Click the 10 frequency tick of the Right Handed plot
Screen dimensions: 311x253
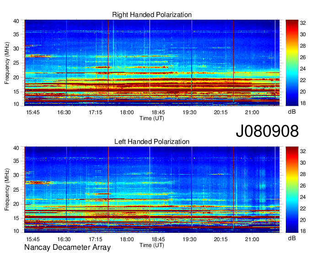tap(16, 104)
